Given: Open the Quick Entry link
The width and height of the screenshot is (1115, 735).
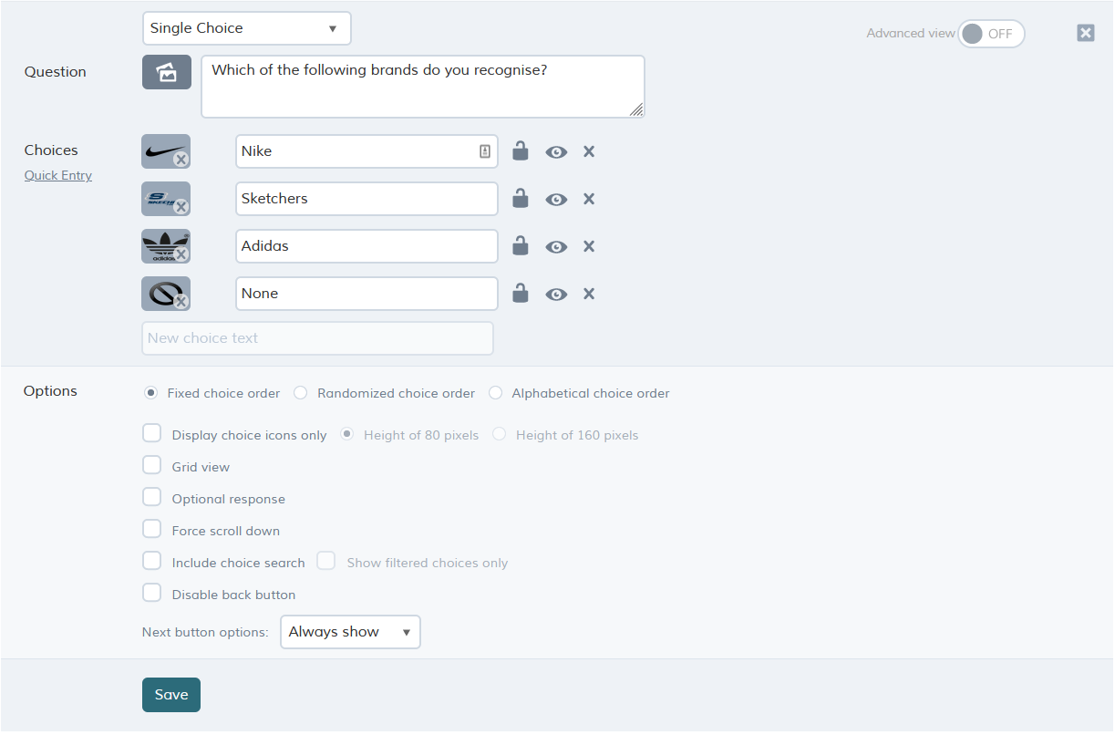Looking at the screenshot, I should tap(58, 175).
